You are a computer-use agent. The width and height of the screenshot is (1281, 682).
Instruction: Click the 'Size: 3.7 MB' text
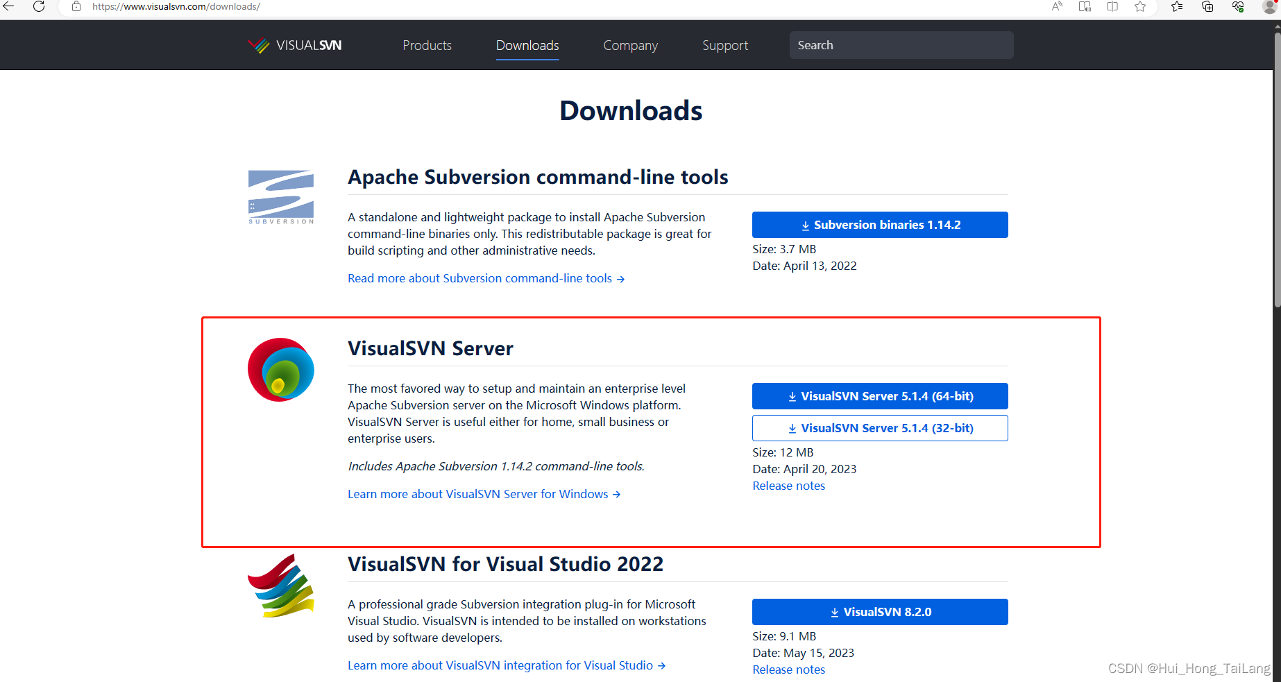[x=784, y=249]
